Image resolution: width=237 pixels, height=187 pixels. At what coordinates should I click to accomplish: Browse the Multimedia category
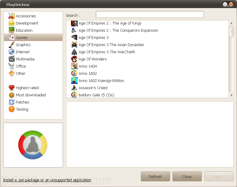tap(33, 59)
